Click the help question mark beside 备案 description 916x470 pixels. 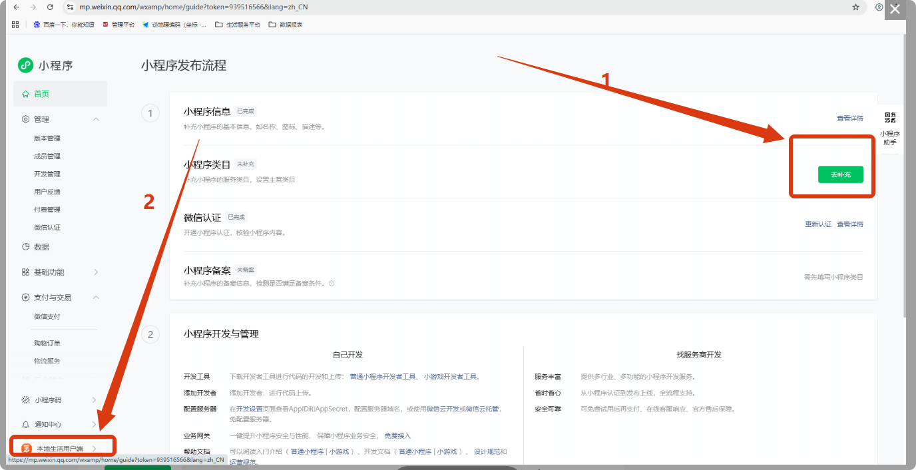tap(332, 283)
